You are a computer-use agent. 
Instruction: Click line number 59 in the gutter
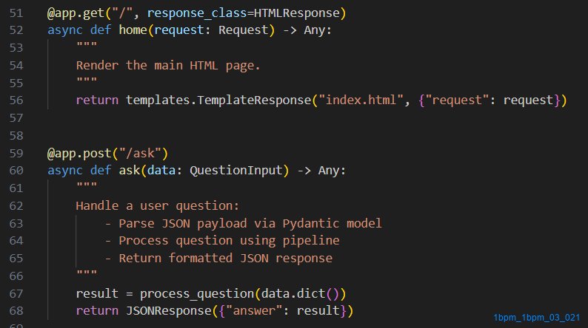[x=17, y=154]
